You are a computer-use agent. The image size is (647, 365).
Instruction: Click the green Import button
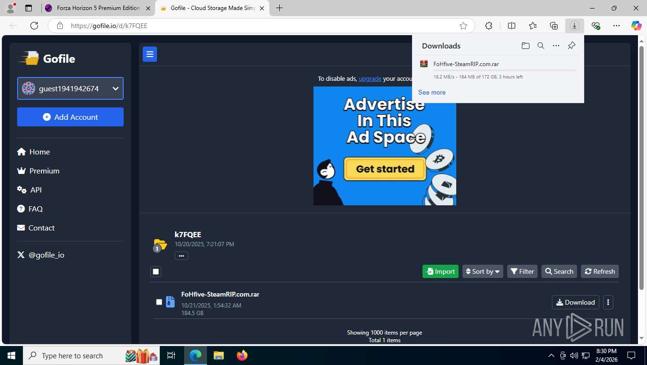tap(441, 271)
